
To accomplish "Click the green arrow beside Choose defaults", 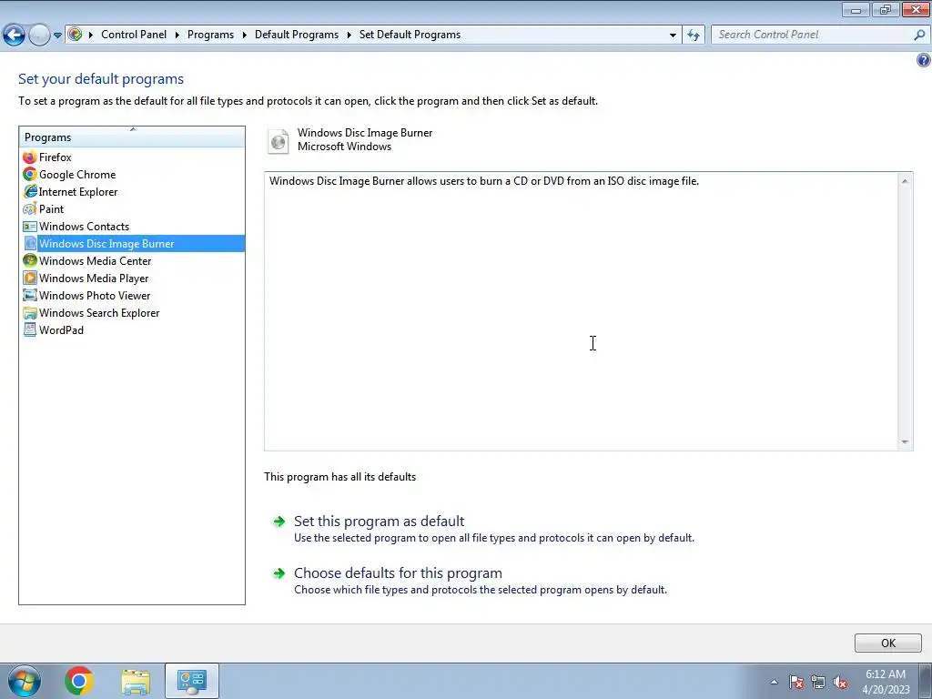I will tap(279, 573).
